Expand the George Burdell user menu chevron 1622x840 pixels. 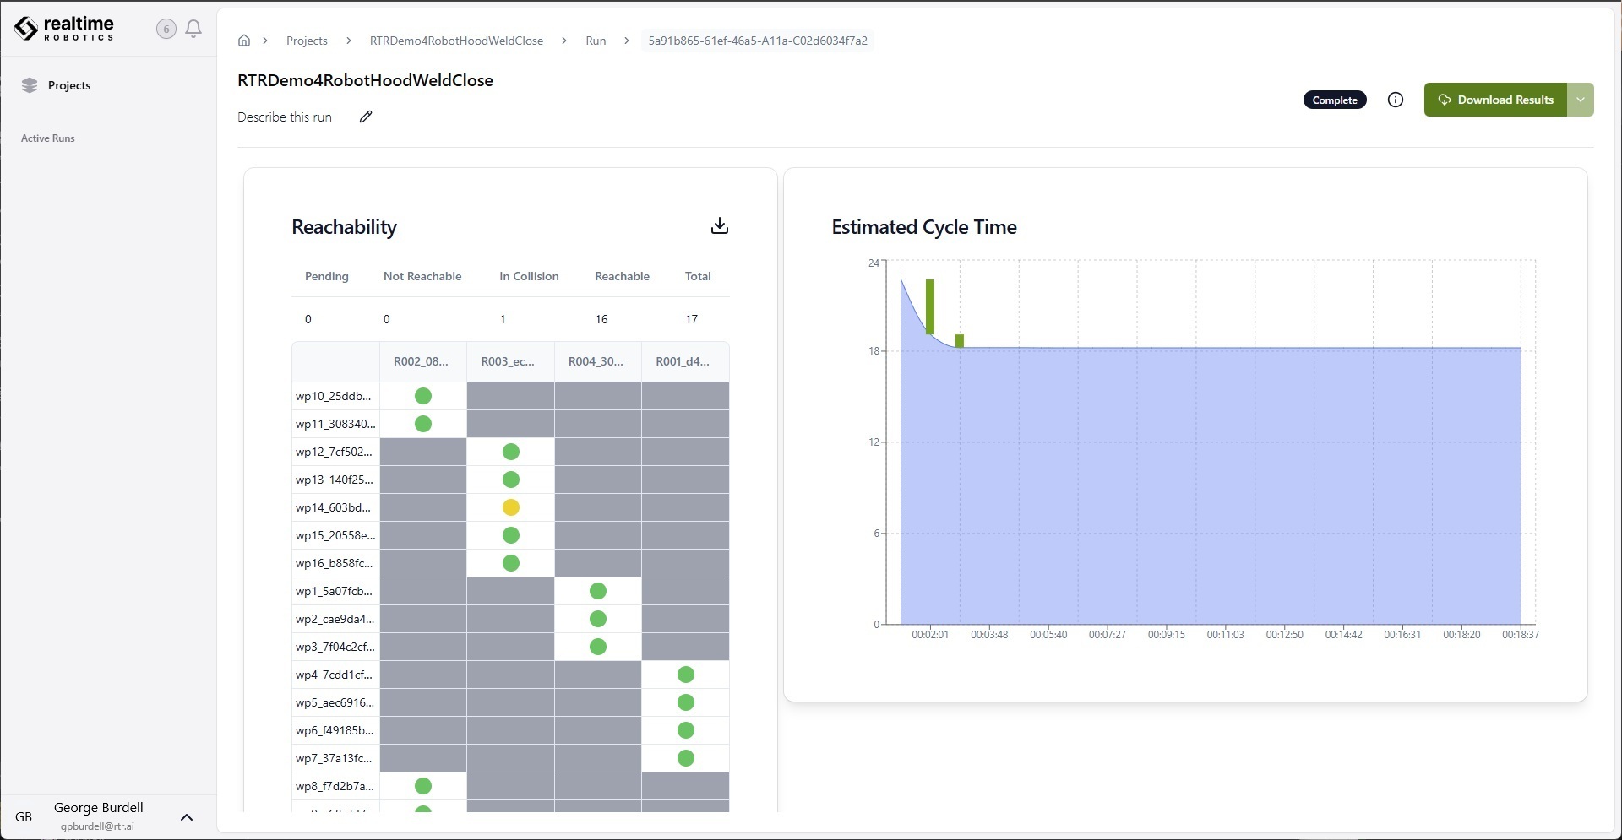(x=187, y=816)
